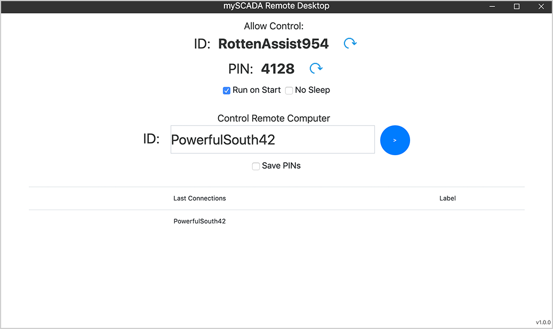553x329 pixels.
Task: Click the Last Connections column header
Action: [x=199, y=198]
